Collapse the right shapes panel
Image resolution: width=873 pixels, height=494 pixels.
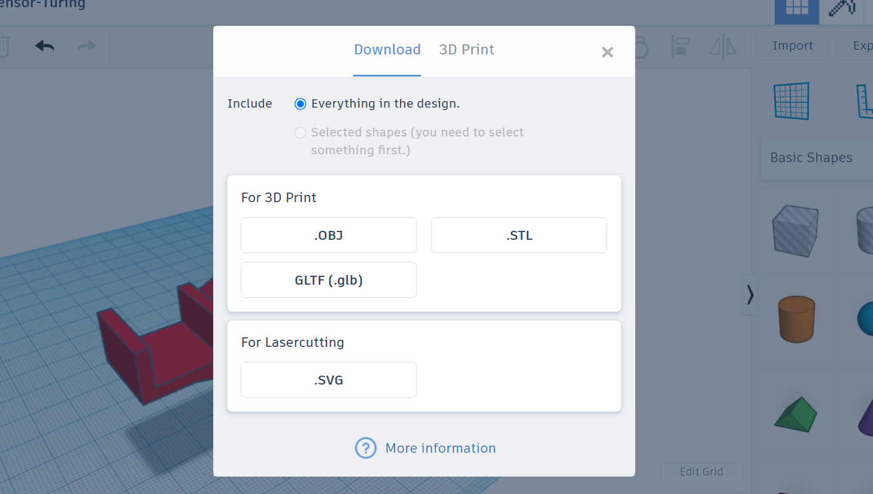(x=750, y=295)
